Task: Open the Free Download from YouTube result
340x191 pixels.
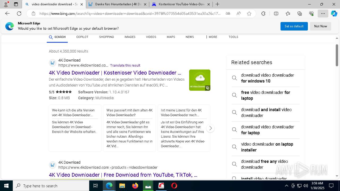Action: 123,175
